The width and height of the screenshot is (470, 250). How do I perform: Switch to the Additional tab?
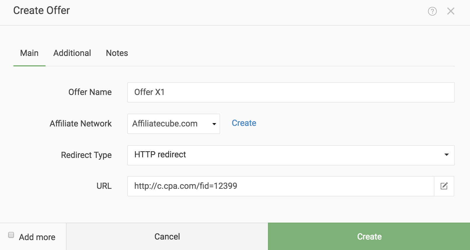click(x=72, y=53)
